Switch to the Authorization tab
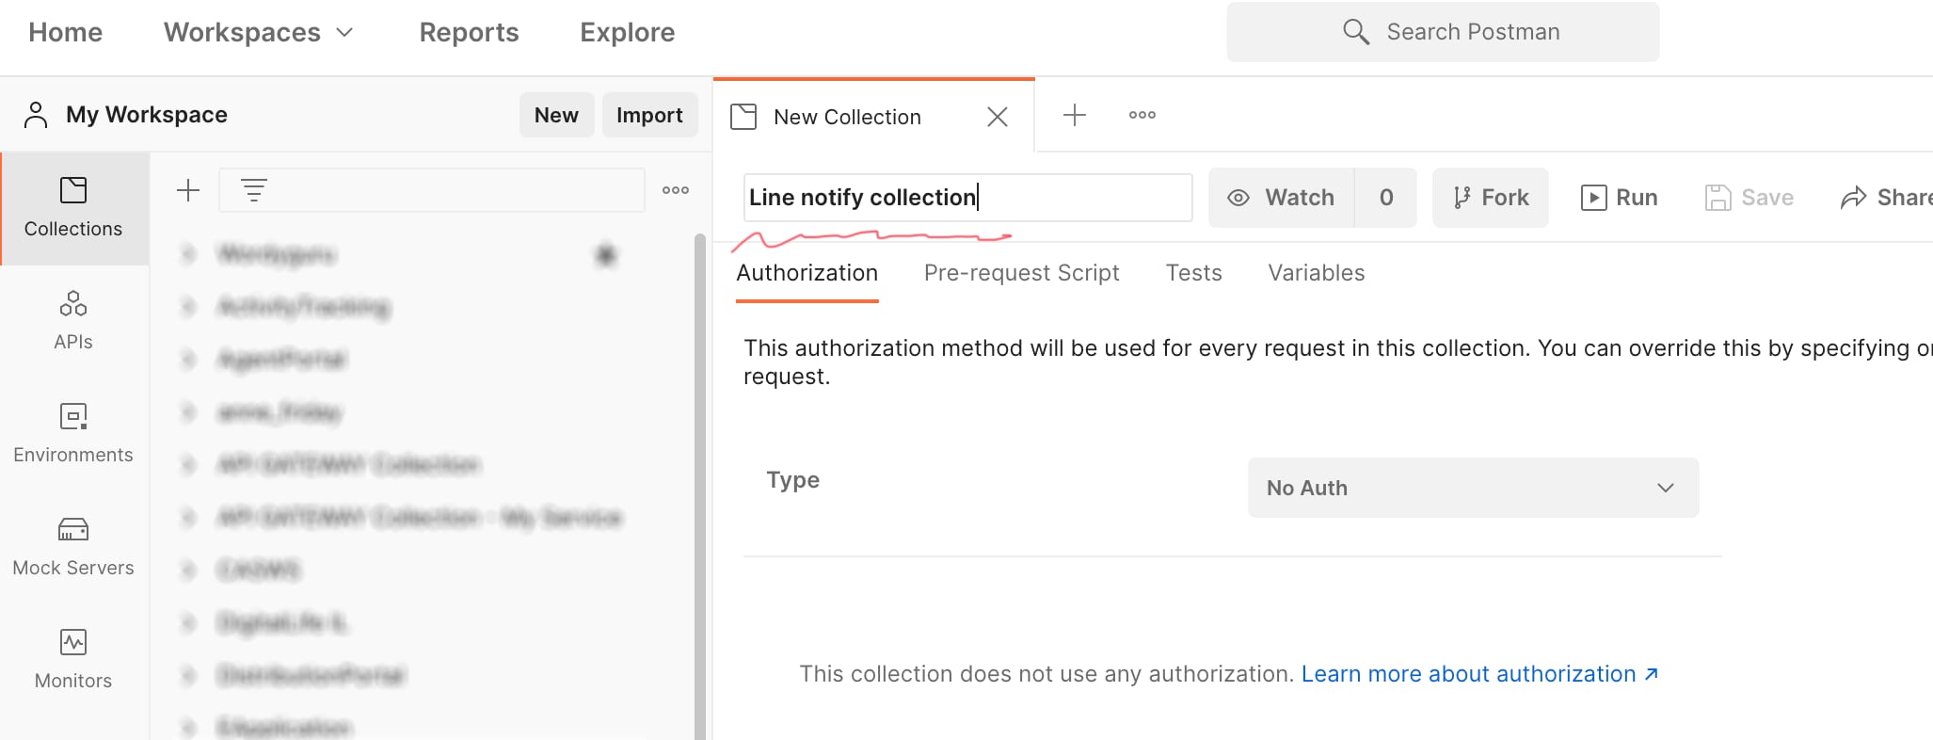 807,273
